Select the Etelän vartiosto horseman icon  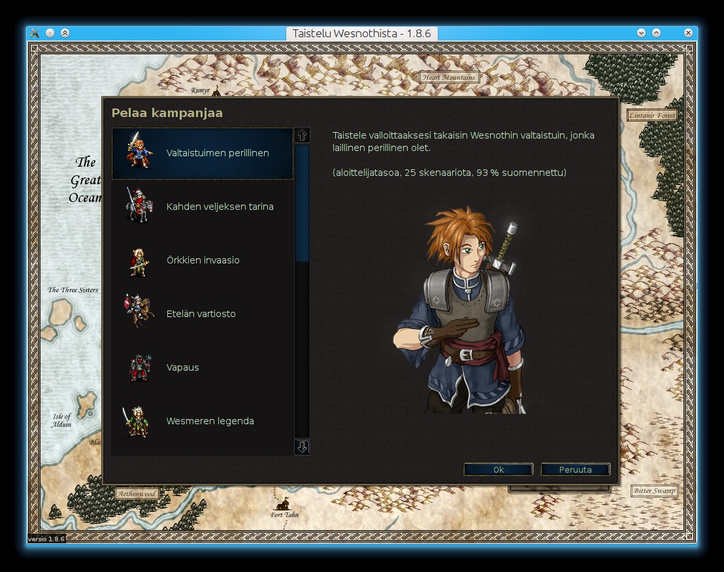139,311
